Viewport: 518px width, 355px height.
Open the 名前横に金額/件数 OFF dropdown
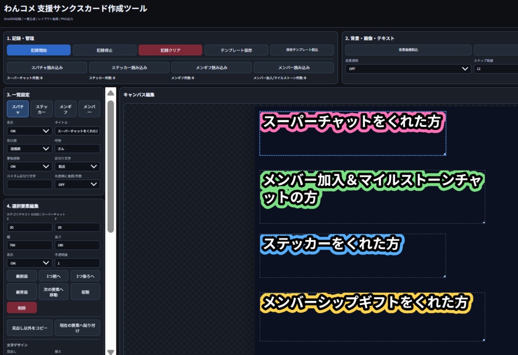tap(77, 184)
